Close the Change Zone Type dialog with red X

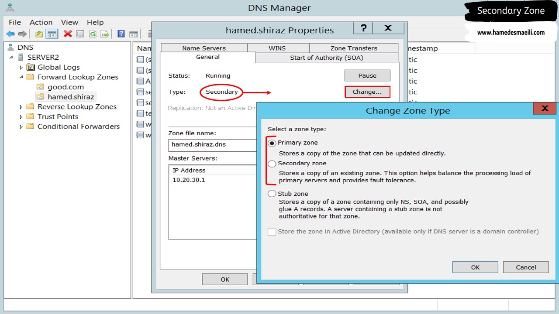point(545,108)
